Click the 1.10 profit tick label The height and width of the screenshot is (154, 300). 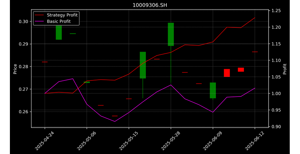[276, 61]
